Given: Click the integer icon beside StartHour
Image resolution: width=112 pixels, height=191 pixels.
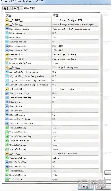Looking at the screenshot, I should click(7, 102).
